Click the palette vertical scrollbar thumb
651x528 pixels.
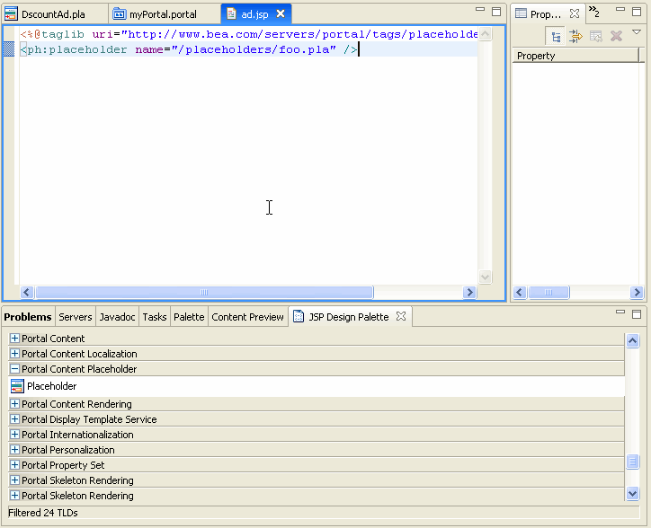633,462
